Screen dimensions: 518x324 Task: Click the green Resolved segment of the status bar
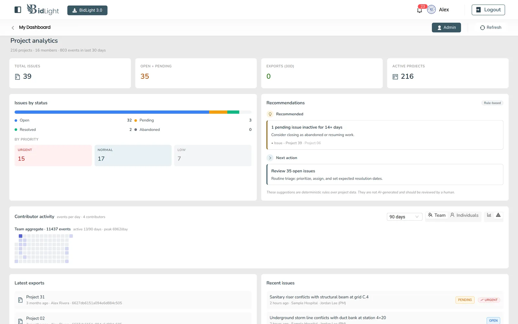coord(233,112)
